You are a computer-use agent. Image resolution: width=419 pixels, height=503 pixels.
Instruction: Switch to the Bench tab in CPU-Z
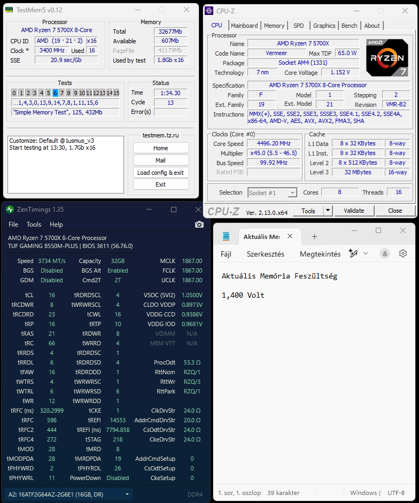(349, 26)
